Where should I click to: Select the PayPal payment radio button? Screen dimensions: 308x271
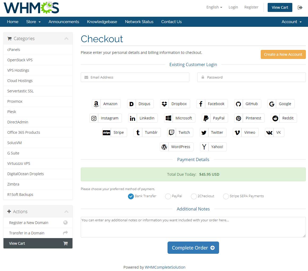coord(168,196)
